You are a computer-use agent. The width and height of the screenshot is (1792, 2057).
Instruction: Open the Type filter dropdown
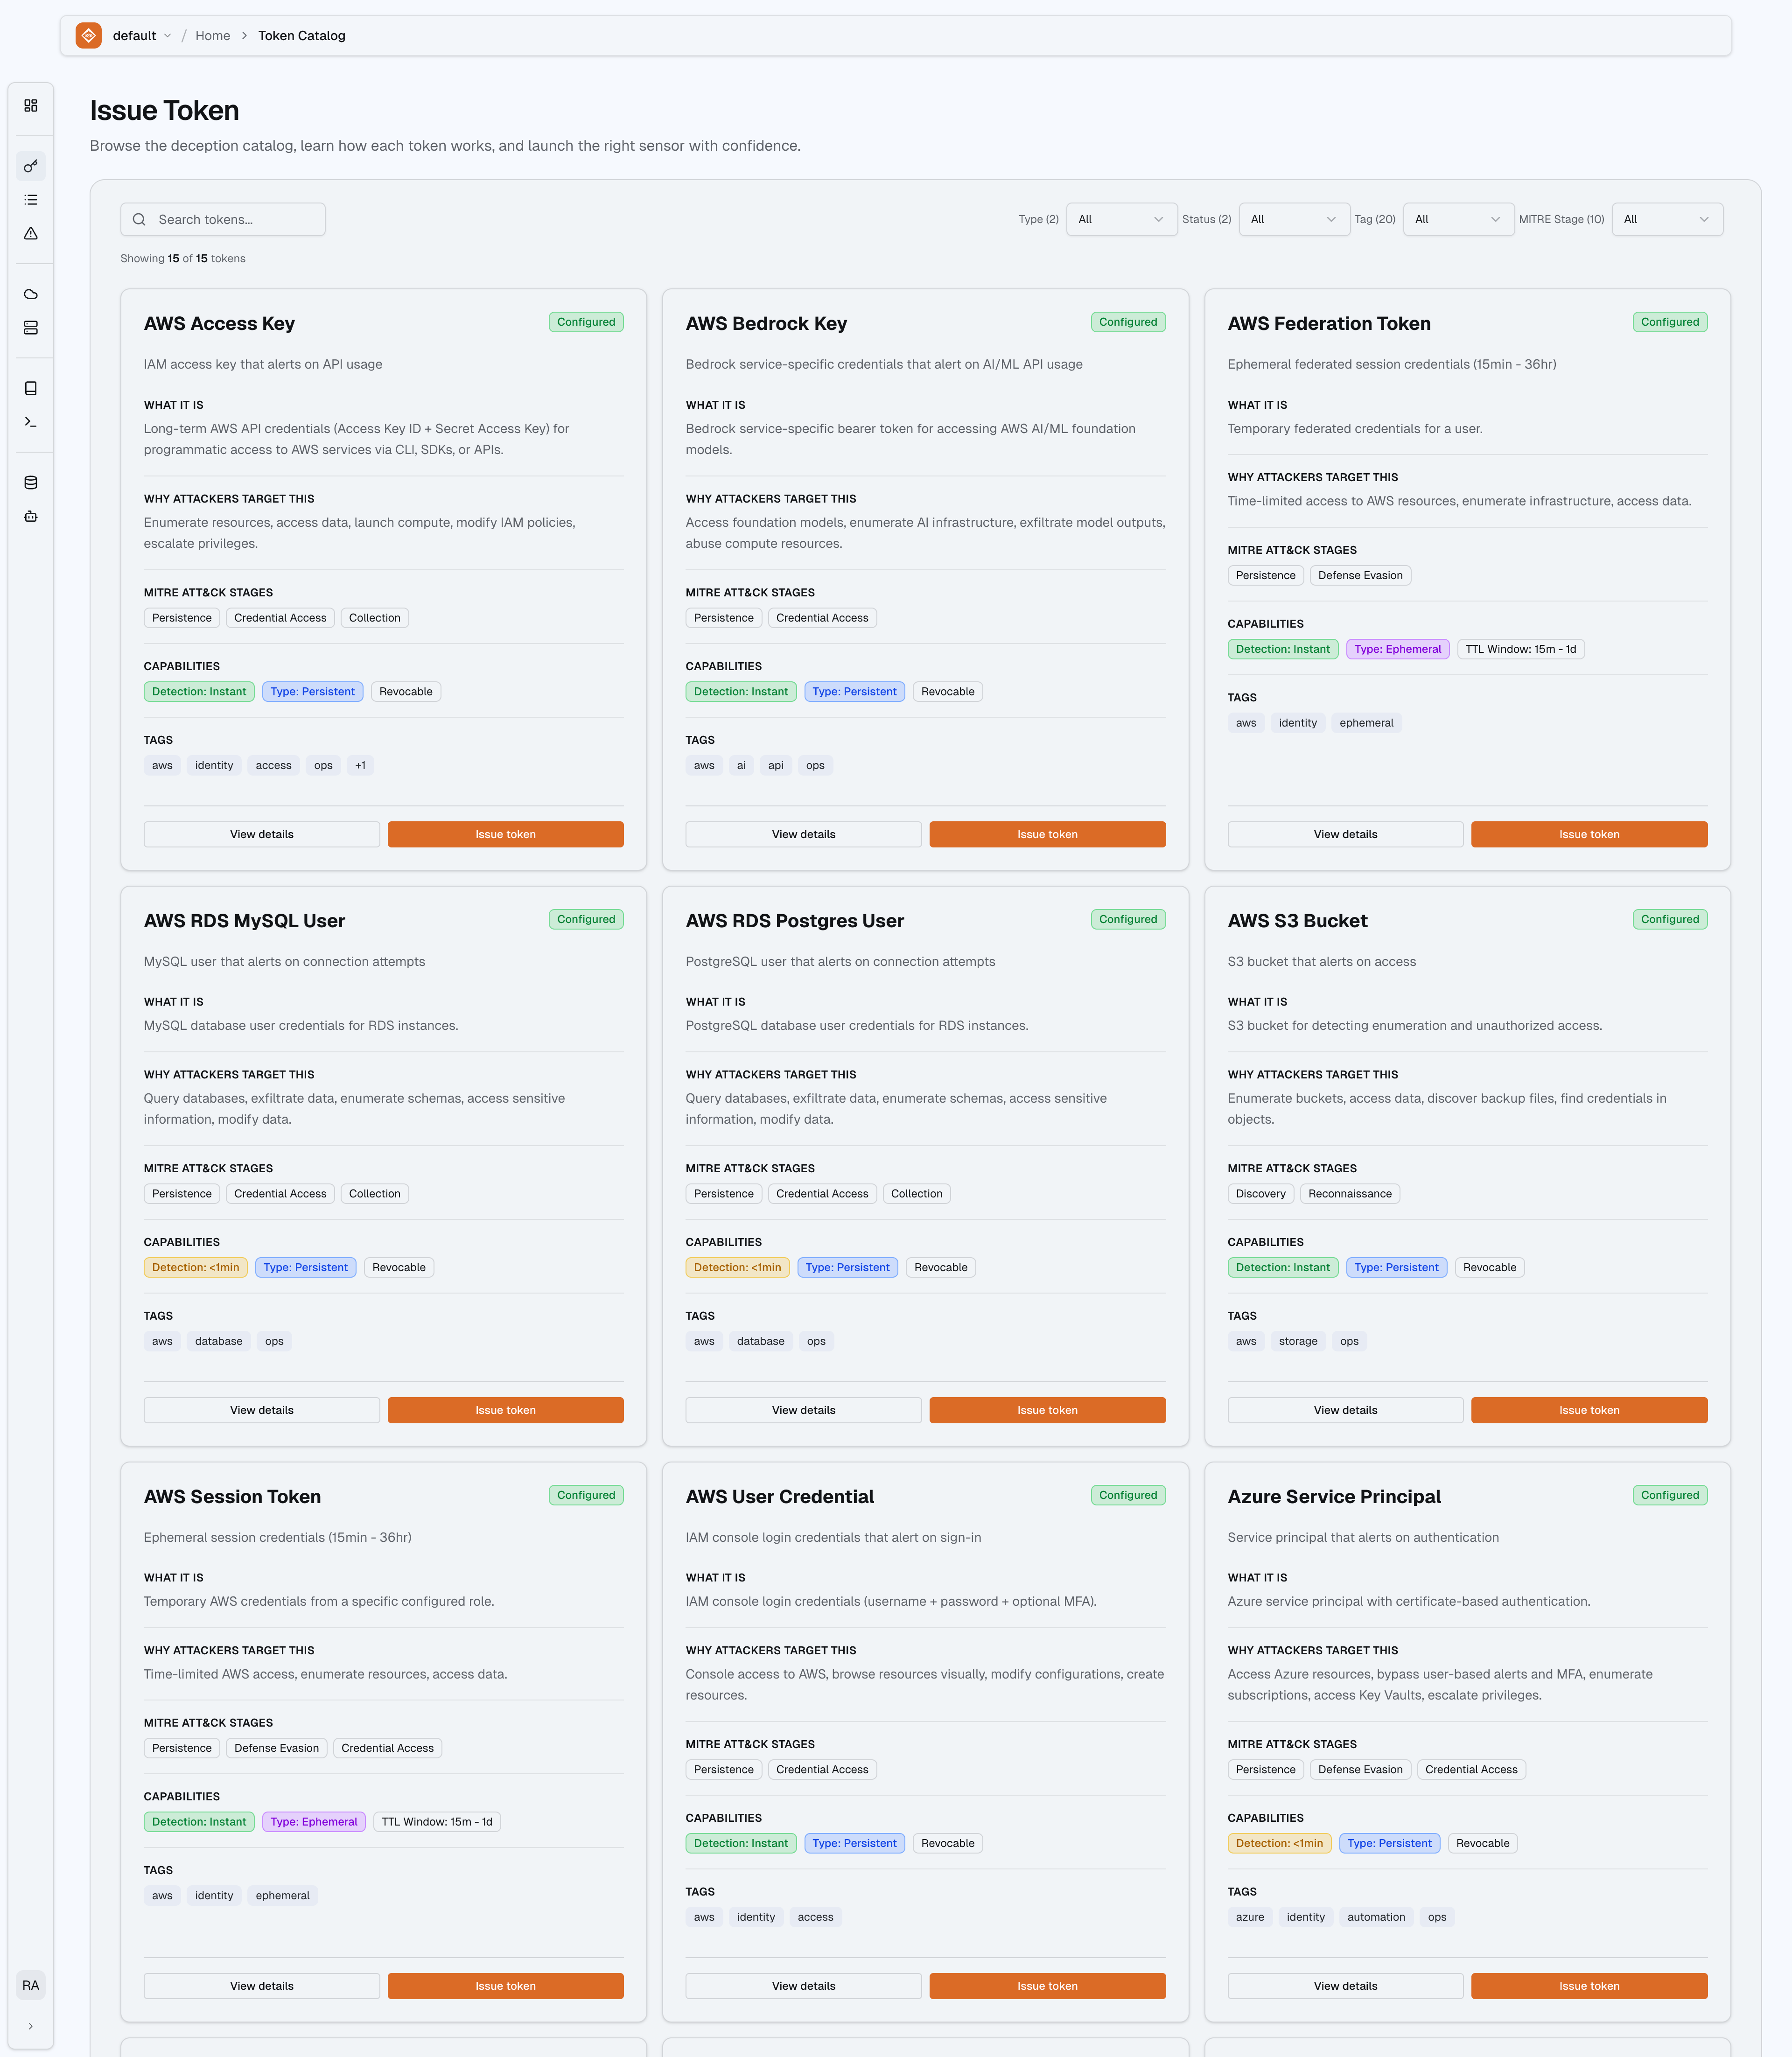1121,219
